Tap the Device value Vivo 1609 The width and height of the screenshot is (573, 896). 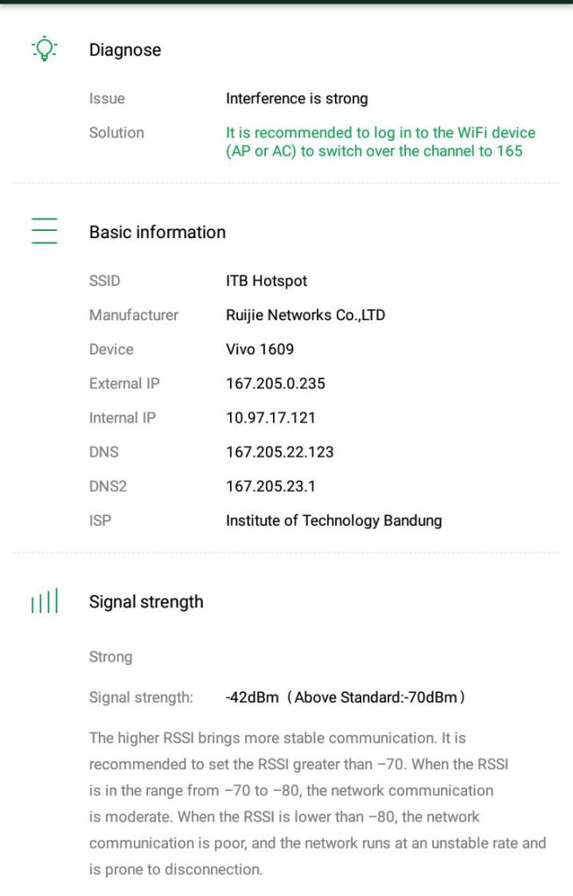pyautogui.click(x=260, y=349)
